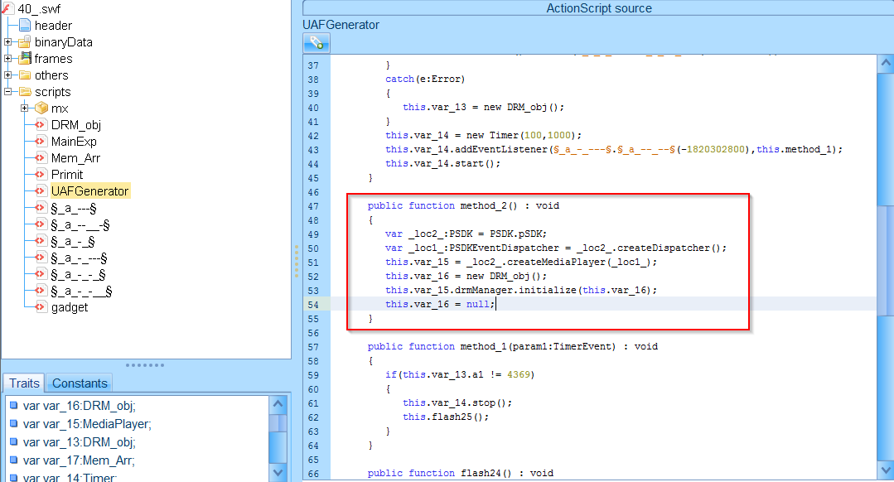Click code editor scroll up arrow

point(886,63)
